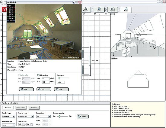166x128 pixels.
Task: Minimize the main application window
Action: pyautogui.click(x=158, y=2)
